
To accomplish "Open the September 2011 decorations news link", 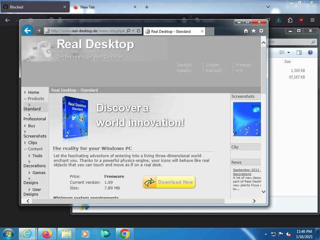I will [247, 172].
